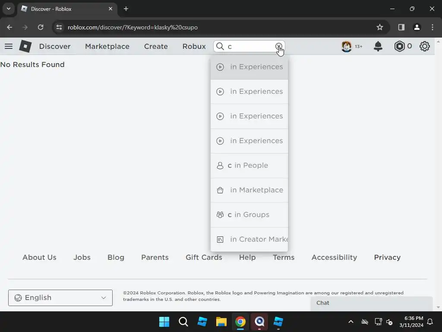Open the settings gear icon

click(x=425, y=46)
